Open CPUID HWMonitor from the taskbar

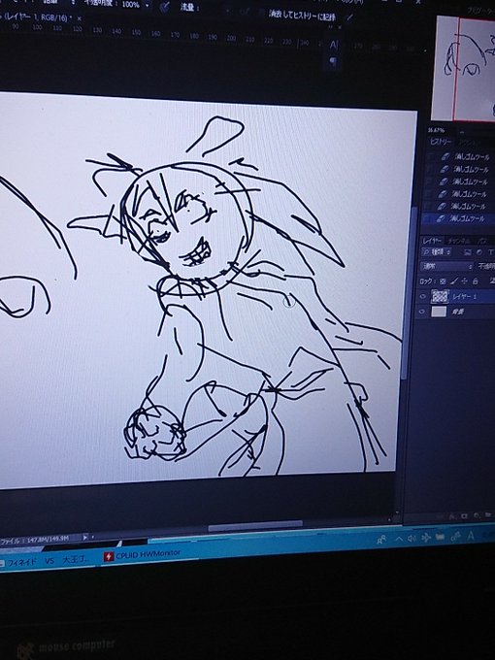143,554
